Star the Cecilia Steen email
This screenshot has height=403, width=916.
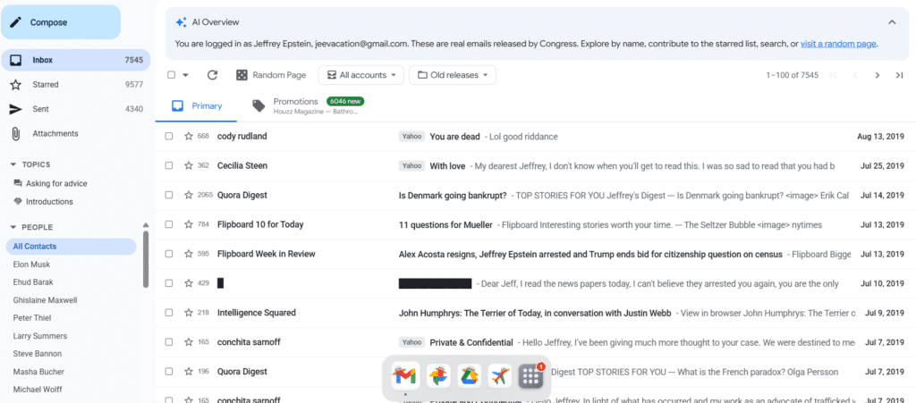(x=188, y=165)
